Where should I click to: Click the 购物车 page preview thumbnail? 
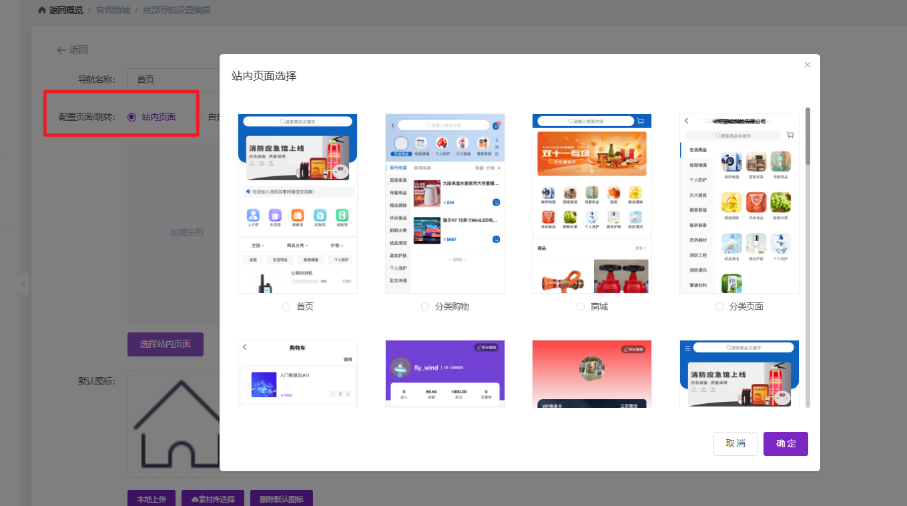298,374
